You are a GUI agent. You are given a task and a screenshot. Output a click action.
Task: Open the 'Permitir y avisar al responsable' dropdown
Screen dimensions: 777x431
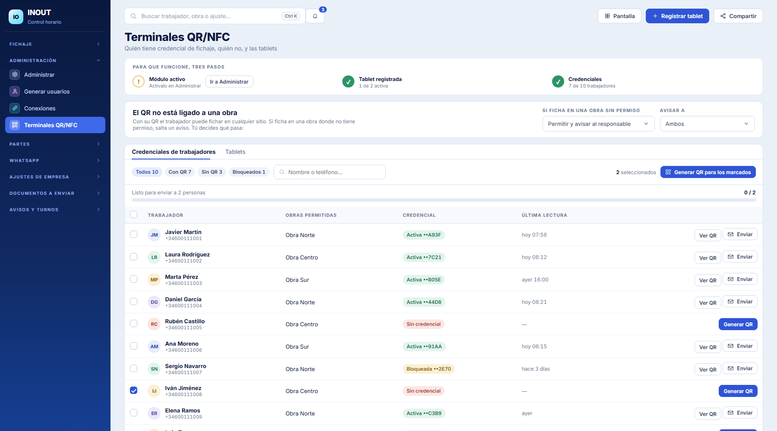[x=598, y=124]
